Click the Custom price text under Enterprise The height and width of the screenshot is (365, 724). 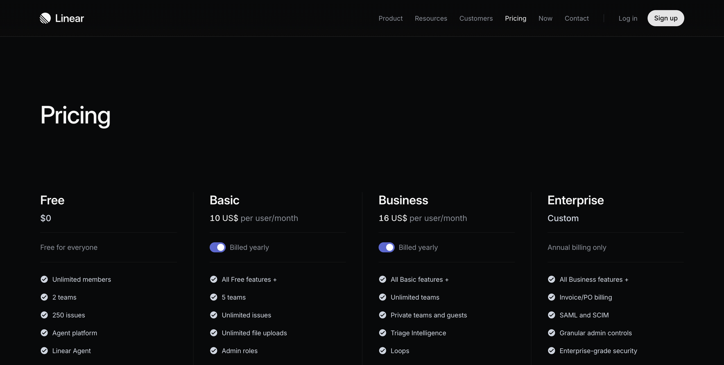[563, 218]
